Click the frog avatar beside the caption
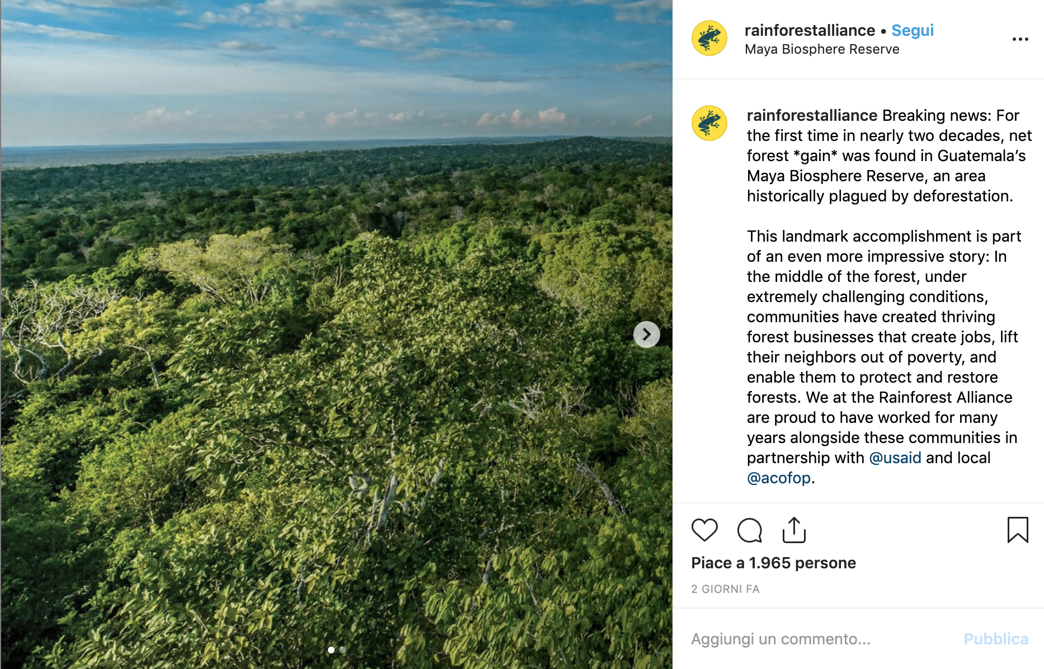Image resolution: width=1044 pixels, height=669 pixels. (x=709, y=123)
